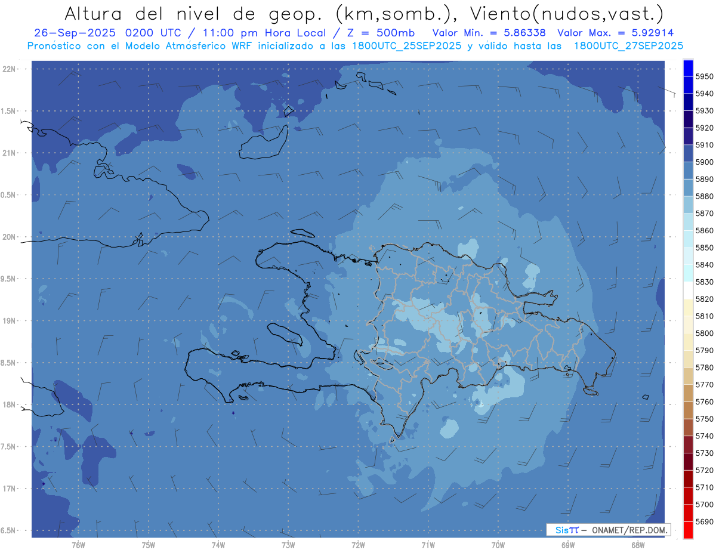Viewport: 716px width, 553px height.
Task: Click the '5740' colorbar value label
Action: [x=704, y=435]
